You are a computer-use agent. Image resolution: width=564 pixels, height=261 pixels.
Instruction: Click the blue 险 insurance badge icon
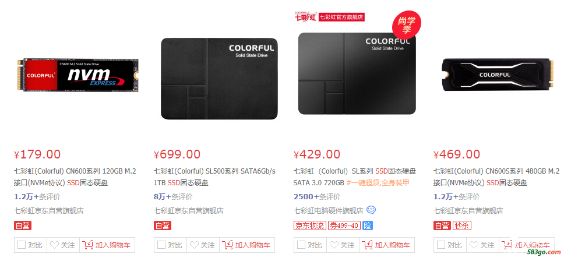368,225
